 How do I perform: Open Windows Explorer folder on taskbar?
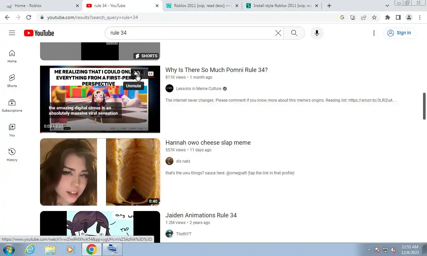click(x=50, y=249)
